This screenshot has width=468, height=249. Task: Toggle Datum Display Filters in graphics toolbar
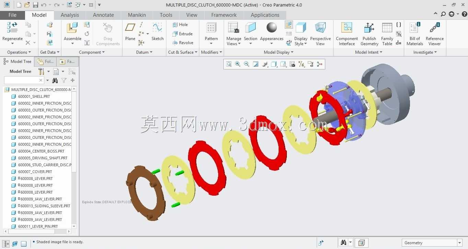302,64
